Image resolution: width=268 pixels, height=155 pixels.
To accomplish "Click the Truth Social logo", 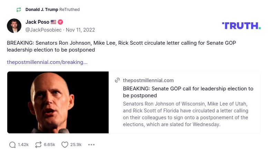I will pyautogui.click(x=241, y=26).
